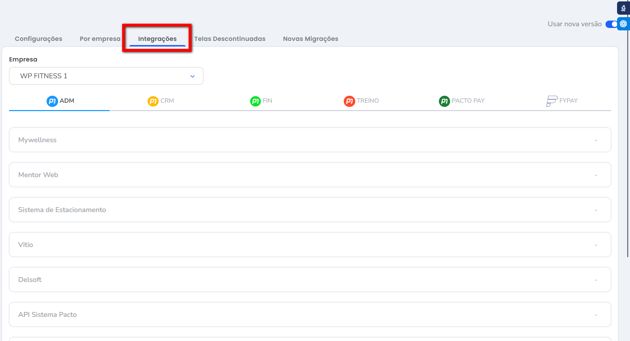
Task: Expand the Mywellness integration panel
Action: click(x=310, y=140)
